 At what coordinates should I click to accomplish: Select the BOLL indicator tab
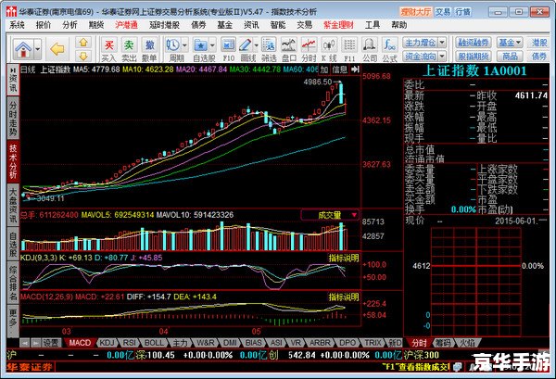point(154,343)
